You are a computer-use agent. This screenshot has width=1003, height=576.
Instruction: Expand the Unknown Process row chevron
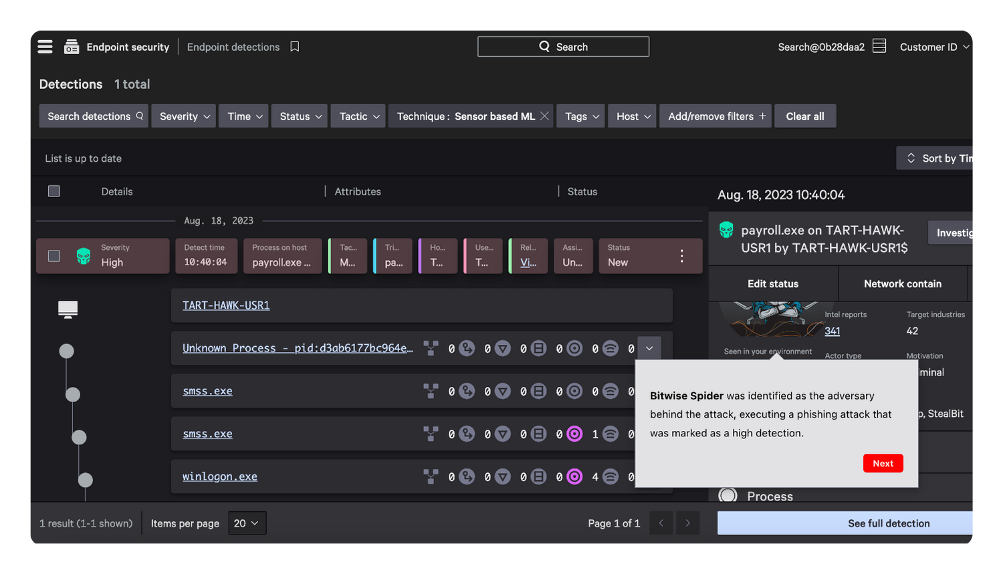pos(649,348)
